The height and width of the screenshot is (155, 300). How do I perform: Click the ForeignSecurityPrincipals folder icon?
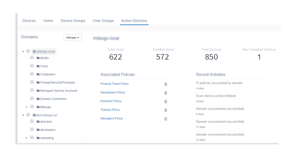tap(38, 83)
